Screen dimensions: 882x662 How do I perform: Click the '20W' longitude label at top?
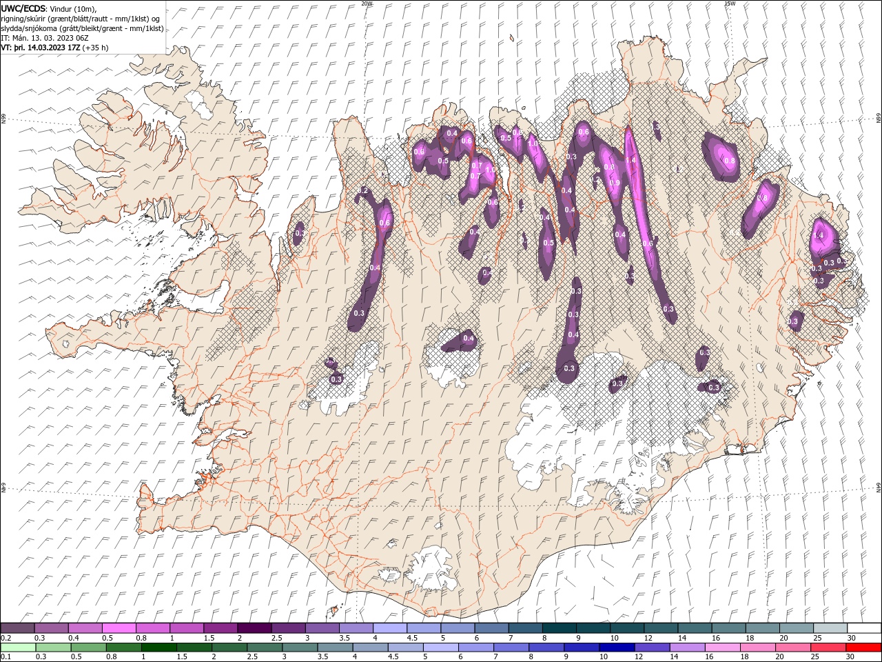click(367, 3)
